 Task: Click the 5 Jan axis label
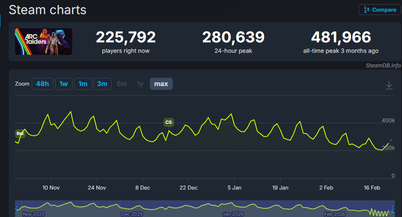(234, 187)
